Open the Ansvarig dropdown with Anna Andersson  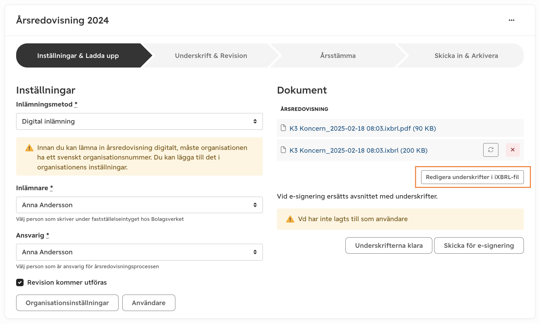pyautogui.click(x=139, y=252)
